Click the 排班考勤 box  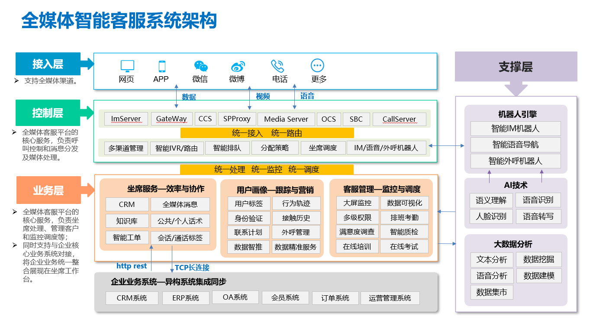point(405,217)
